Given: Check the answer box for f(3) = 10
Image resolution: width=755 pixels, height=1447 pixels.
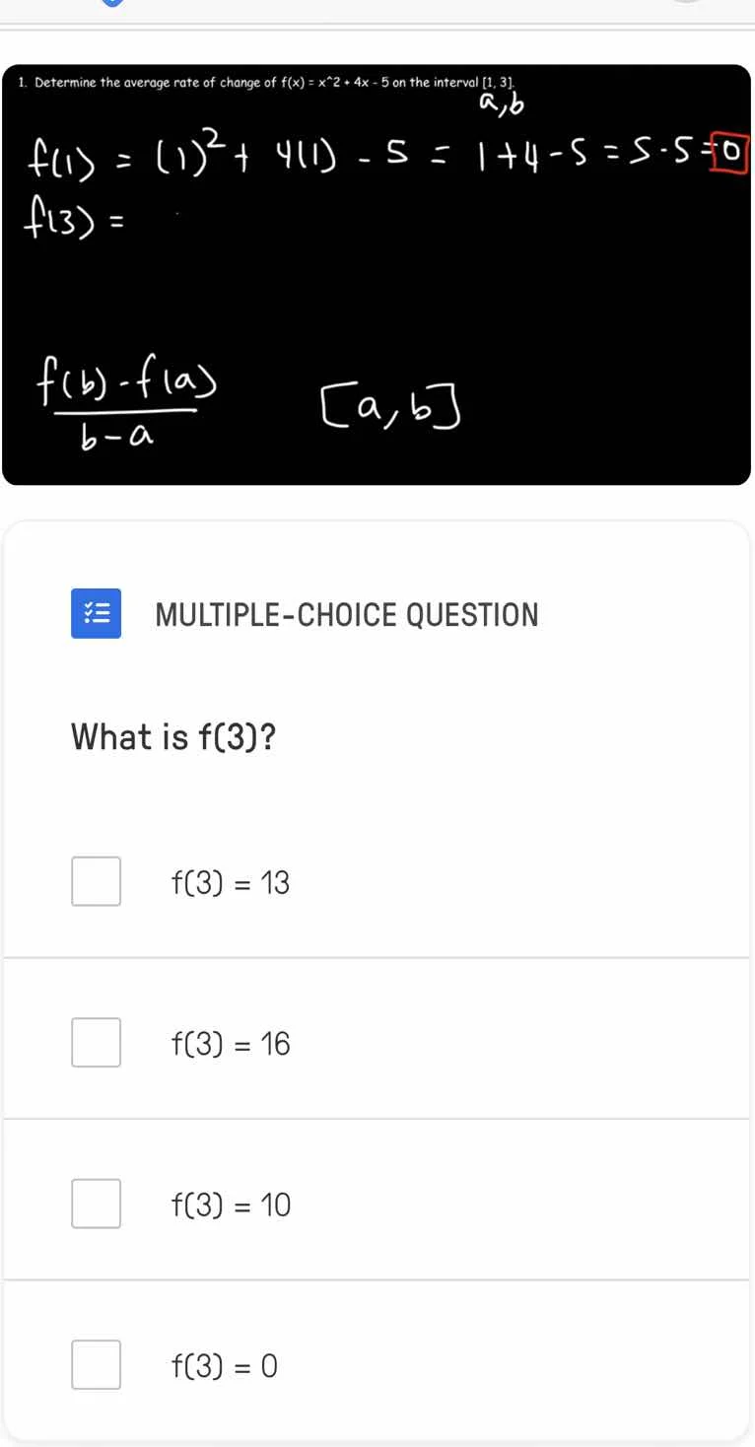Looking at the screenshot, I should click(96, 1203).
